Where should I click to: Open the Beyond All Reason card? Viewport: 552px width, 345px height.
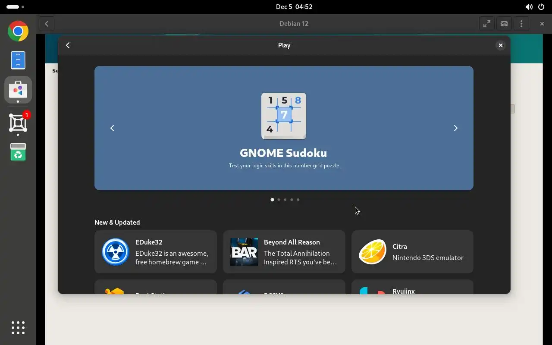[x=284, y=252]
